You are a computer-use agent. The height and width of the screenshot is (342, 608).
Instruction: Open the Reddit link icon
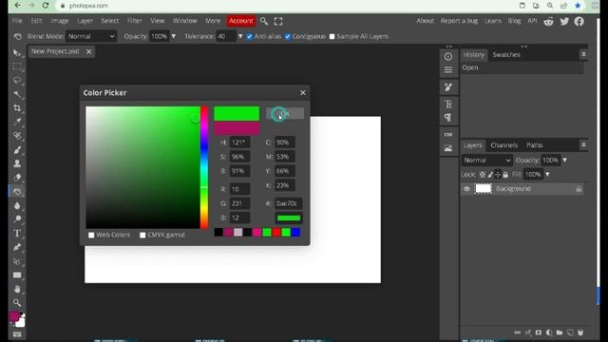coord(548,21)
